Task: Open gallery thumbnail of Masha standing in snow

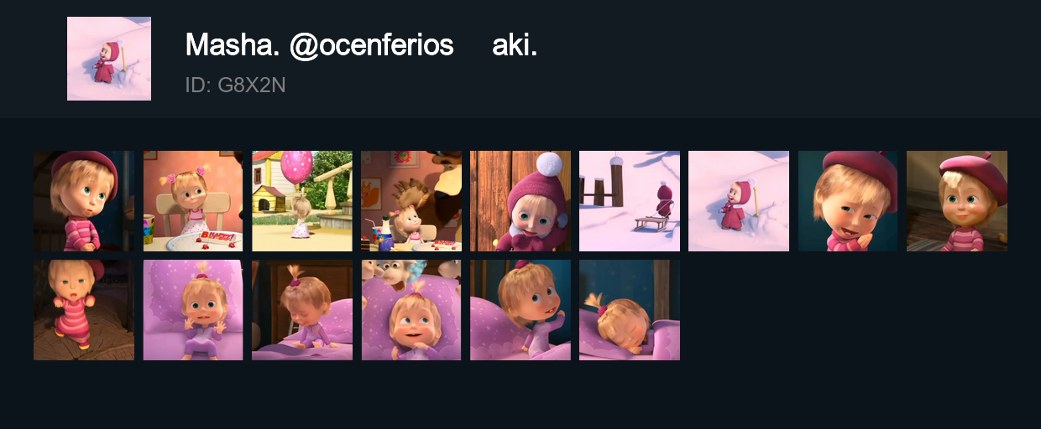Action: pyautogui.click(x=739, y=201)
